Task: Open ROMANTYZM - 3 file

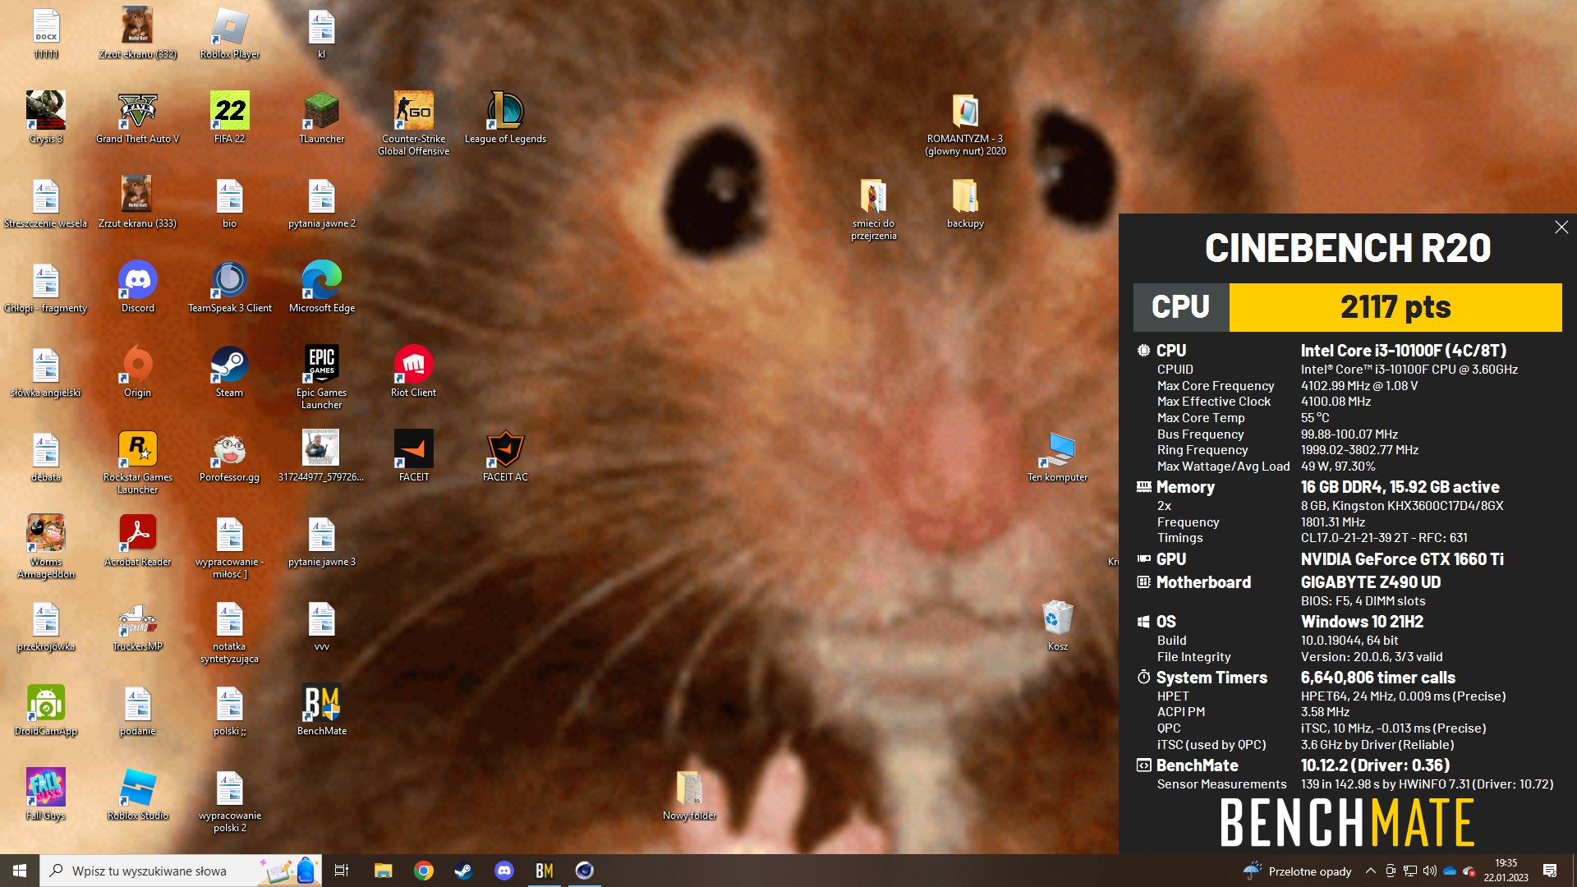Action: [965, 124]
